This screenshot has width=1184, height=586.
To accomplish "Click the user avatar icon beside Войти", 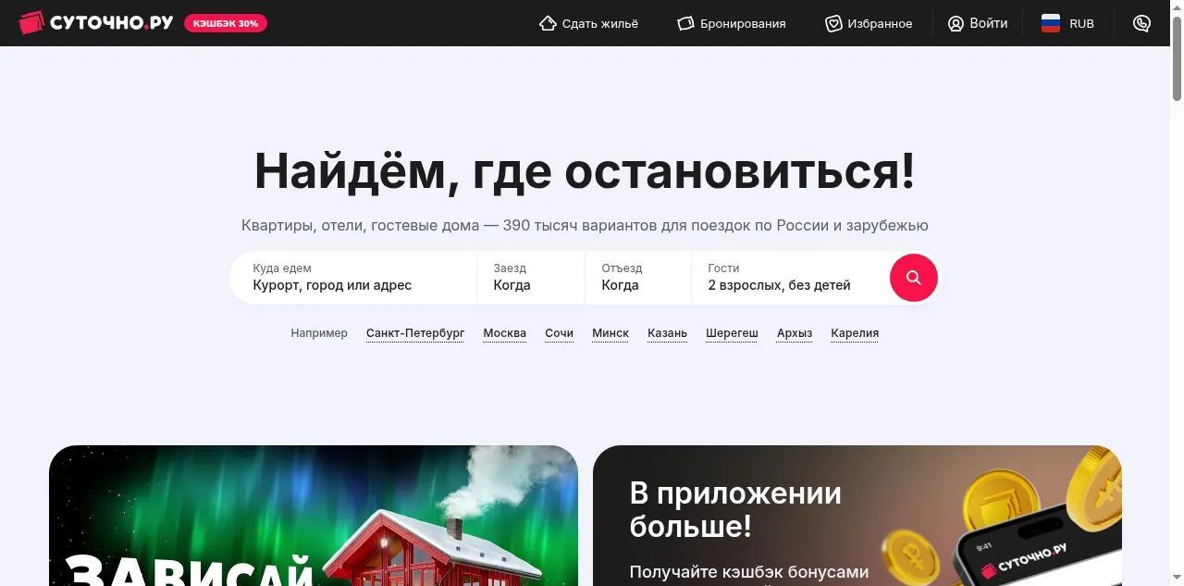I will pos(956,23).
